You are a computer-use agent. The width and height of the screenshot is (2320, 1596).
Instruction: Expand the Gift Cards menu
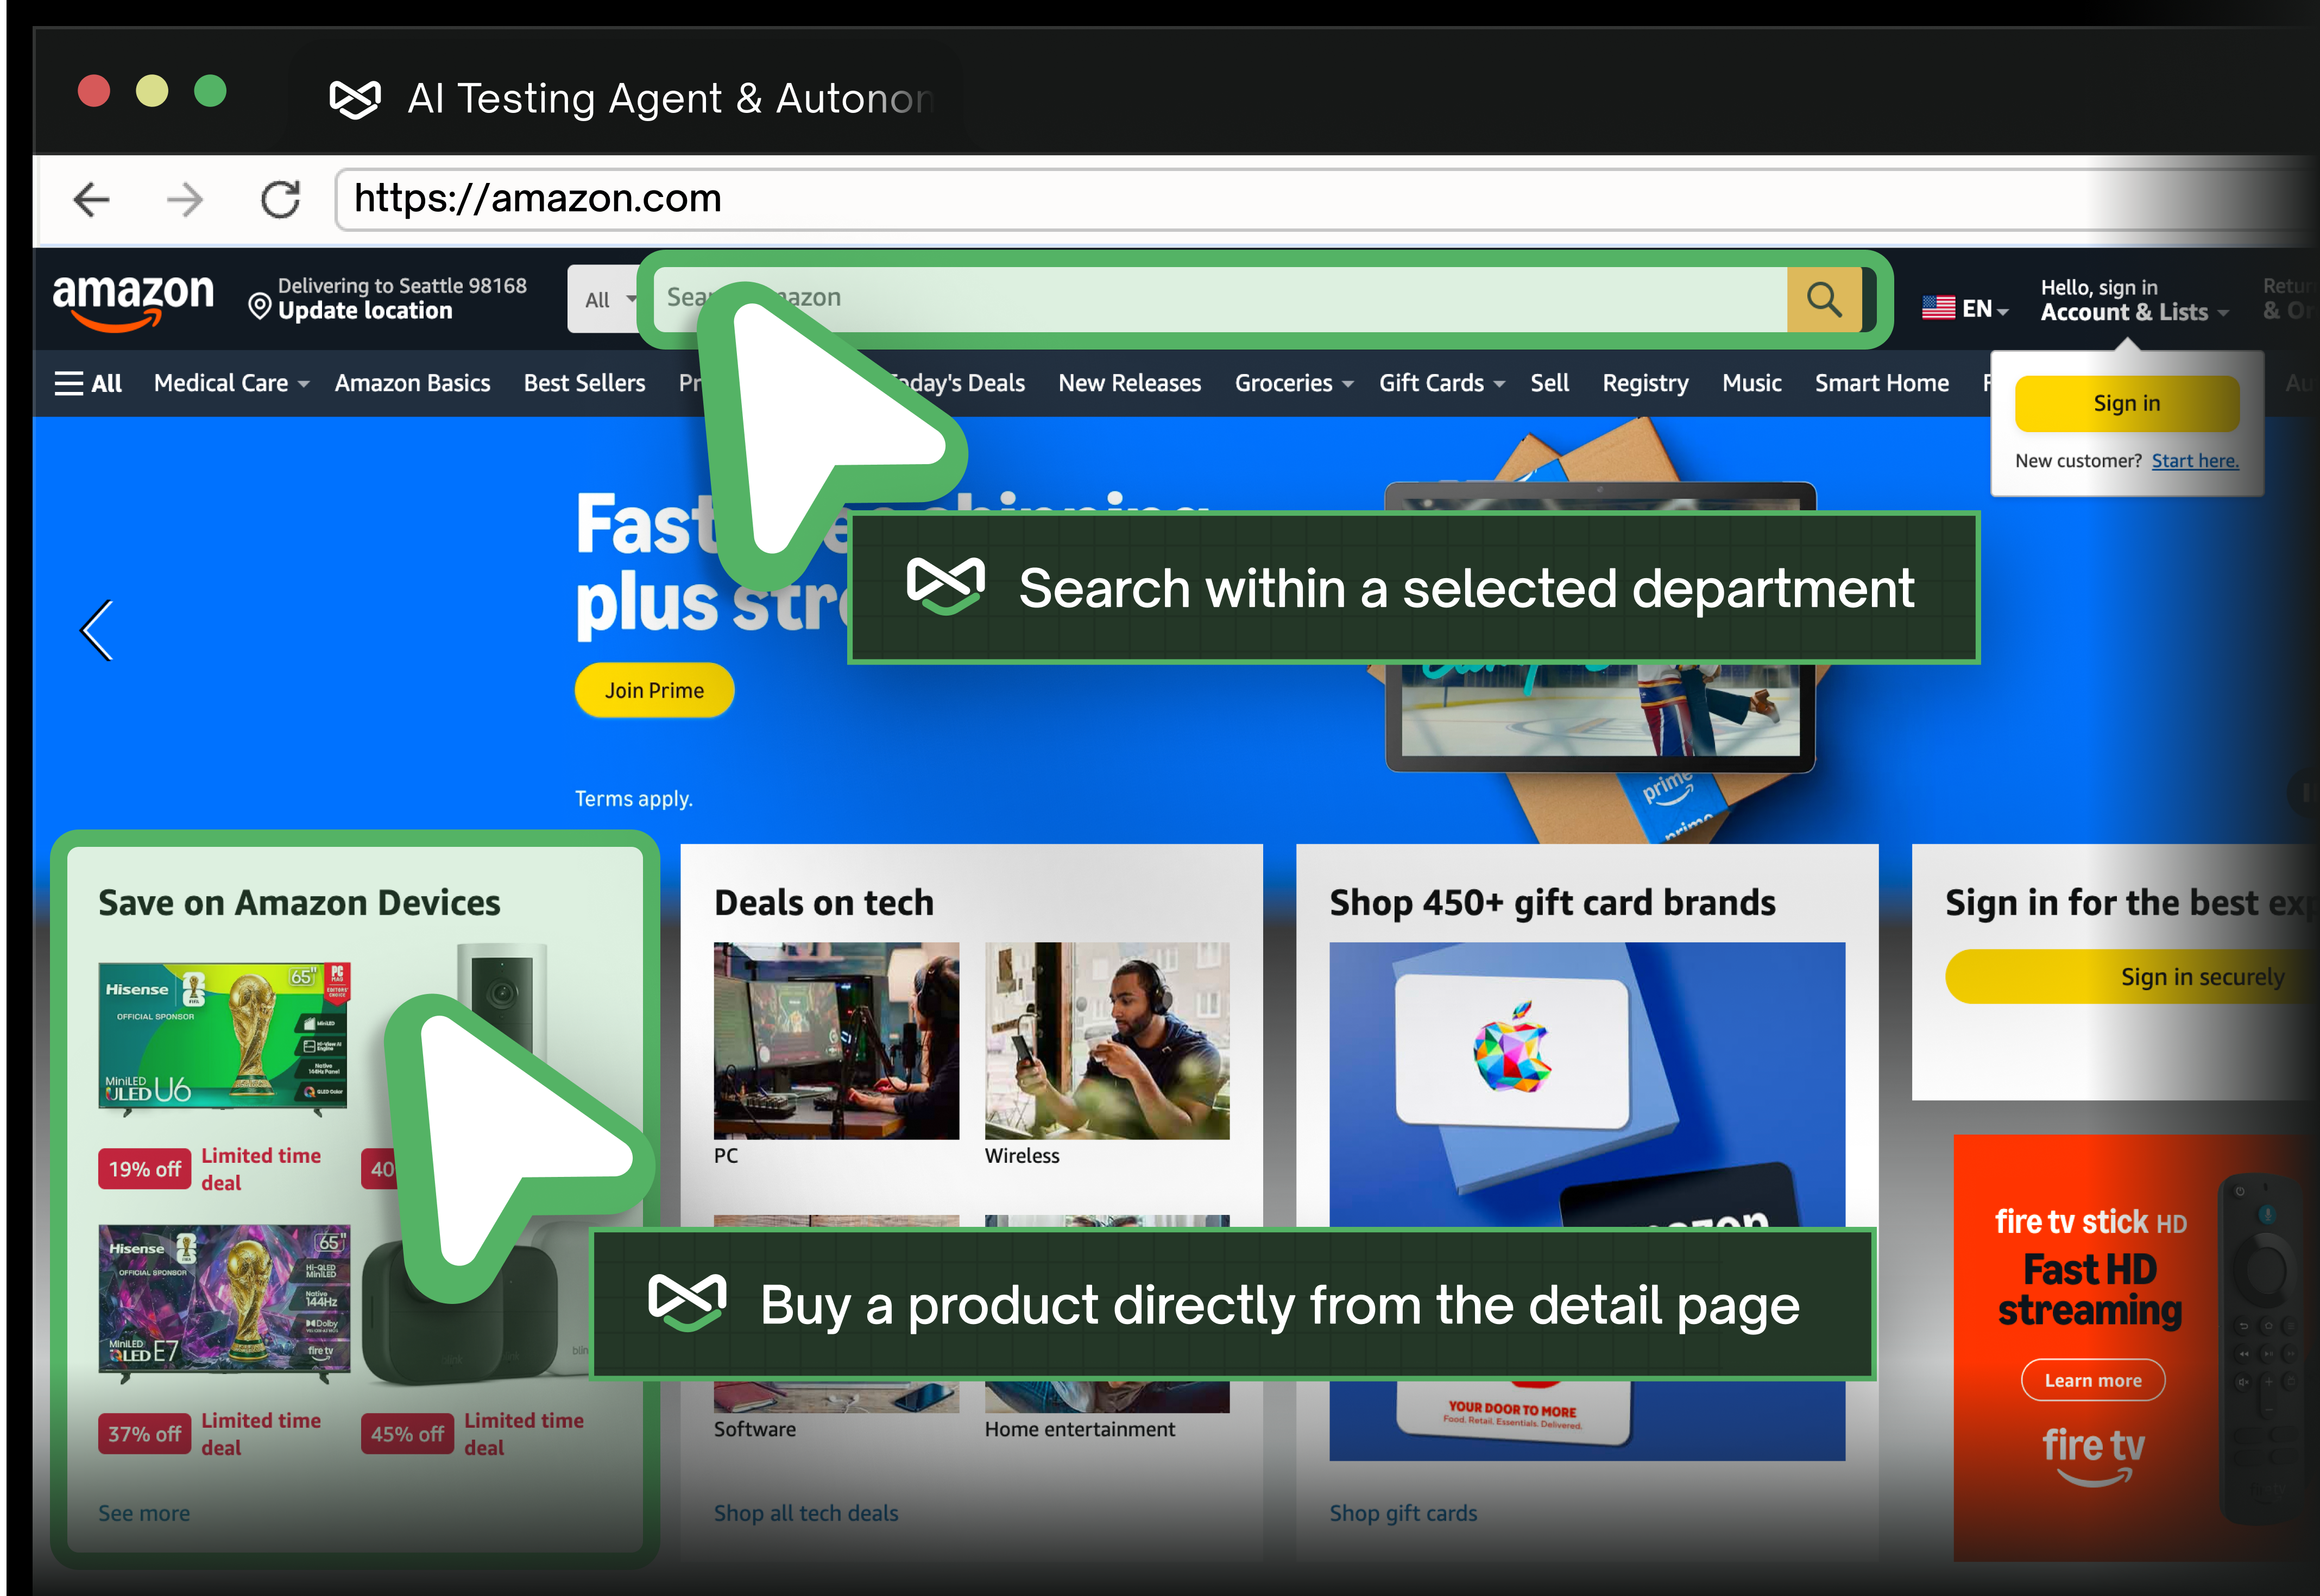[1442, 383]
